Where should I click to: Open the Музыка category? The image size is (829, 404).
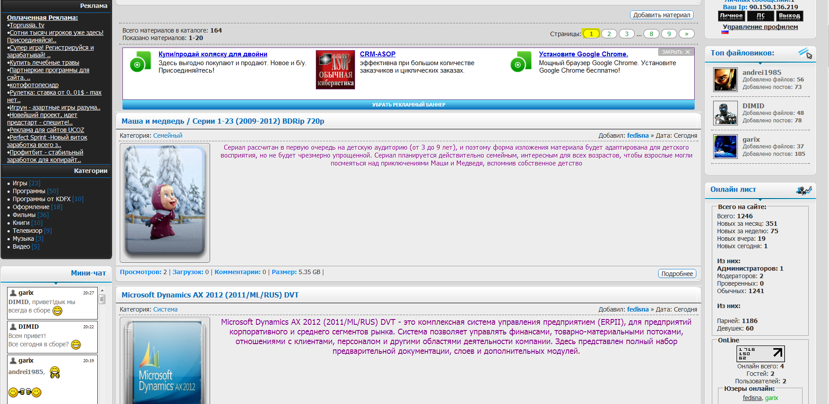pos(23,239)
